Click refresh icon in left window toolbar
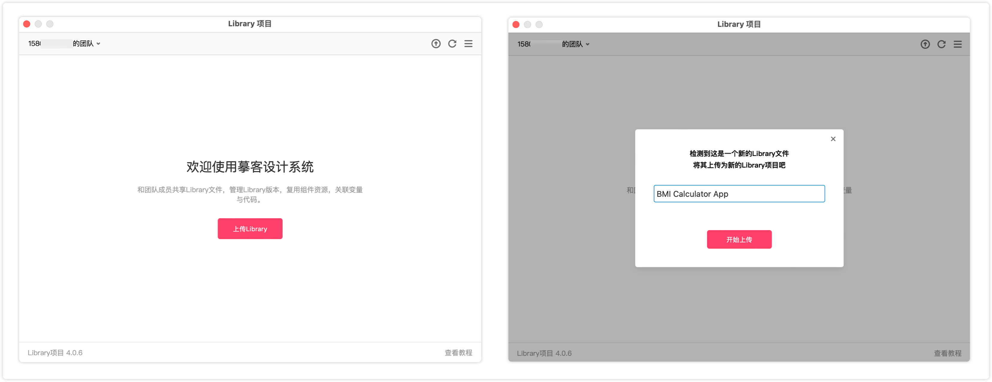This screenshot has width=992, height=382. [452, 43]
